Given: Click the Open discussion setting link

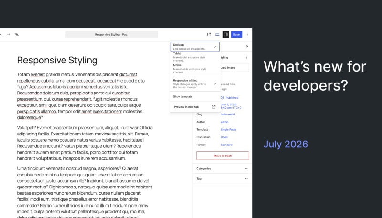Looking at the screenshot, I should pos(224,137).
